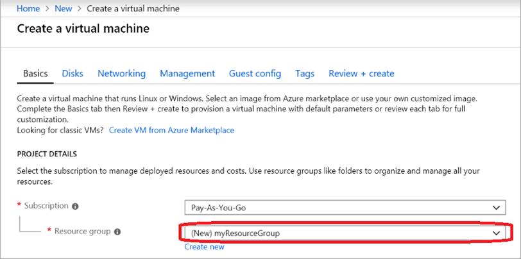Select the Basics tab
521x259 pixels.
(x=35, y=74)
